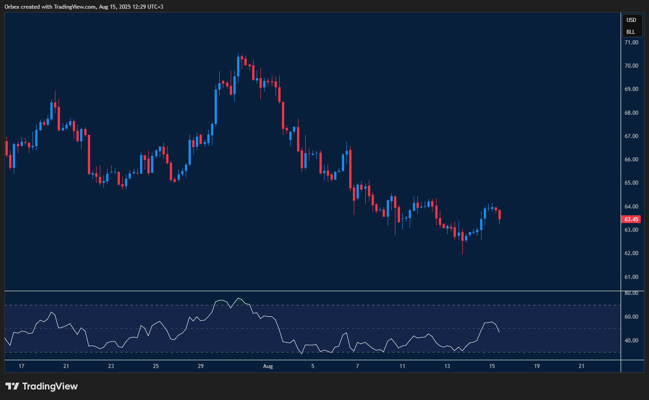
Task: Open the TradingView wordmark link at bottom
Action: pyautogui.click(x=50, y=386)
